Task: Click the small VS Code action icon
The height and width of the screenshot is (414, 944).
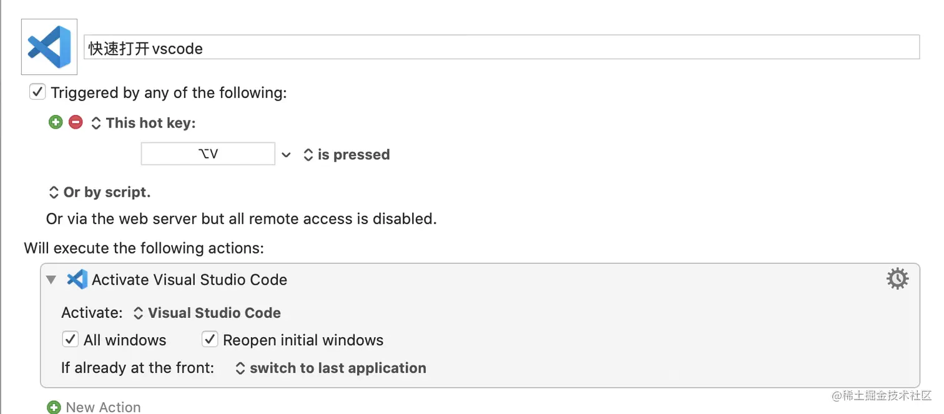Action: point(77,279)
